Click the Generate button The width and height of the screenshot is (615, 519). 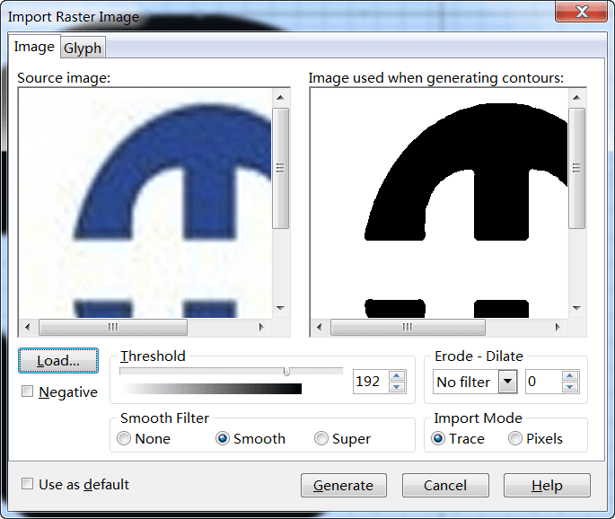(x=344, y=485)
